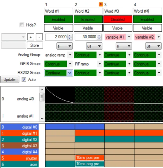163x168 pixels.
Task: Increase the 2.0000 duration with up arrow
Action: tap(70, 36)
